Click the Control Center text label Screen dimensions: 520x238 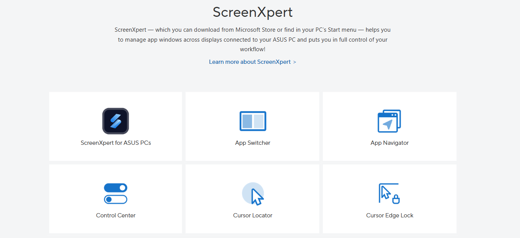[116, 215]
